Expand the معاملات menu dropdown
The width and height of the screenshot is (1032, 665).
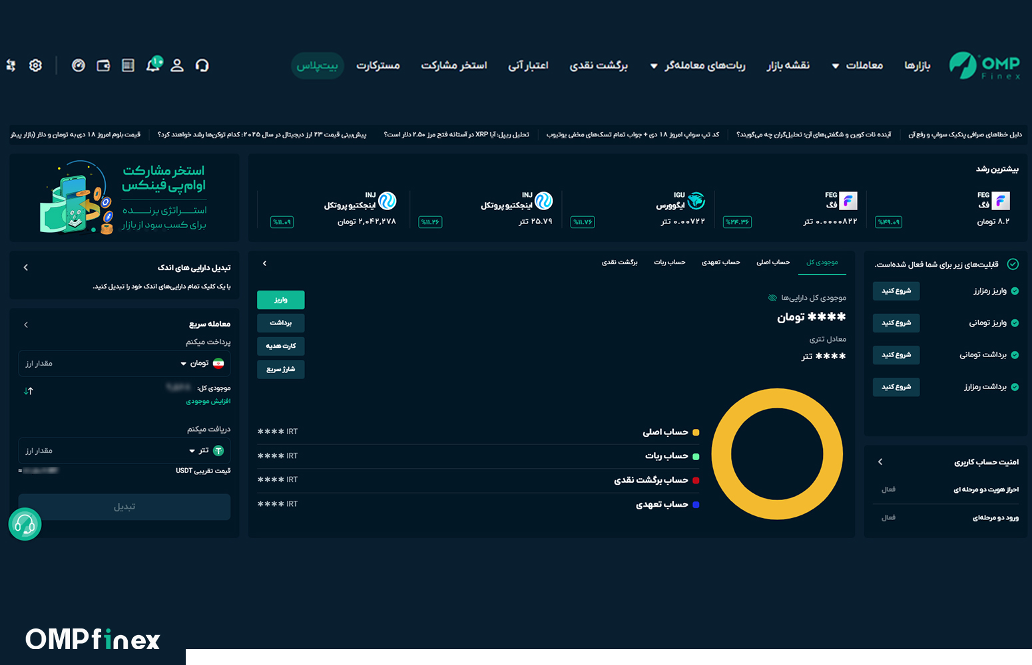coord(858,65)
